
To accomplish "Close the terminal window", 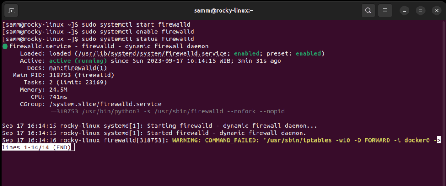I will point(436,11).
